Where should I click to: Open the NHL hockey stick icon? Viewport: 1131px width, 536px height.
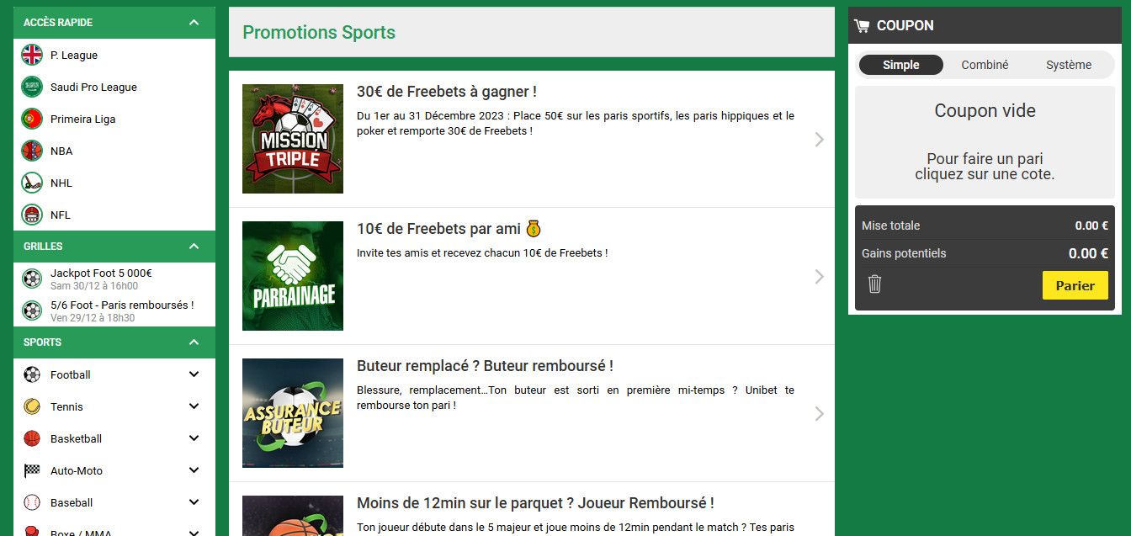32,183
